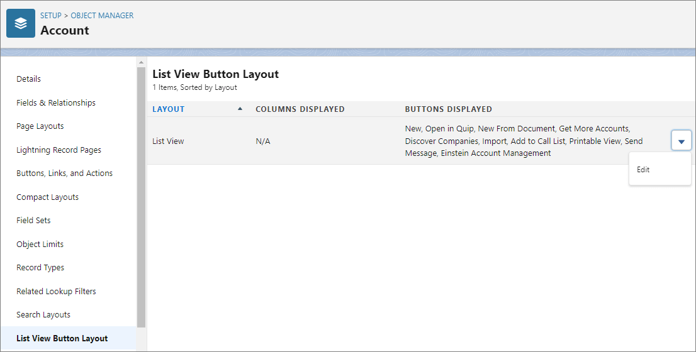Click the List View layout cell

(168, 141)
